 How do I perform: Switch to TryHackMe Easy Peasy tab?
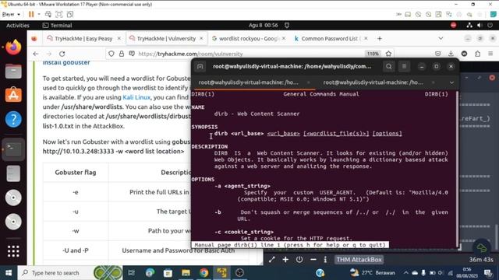click(83, 38)
